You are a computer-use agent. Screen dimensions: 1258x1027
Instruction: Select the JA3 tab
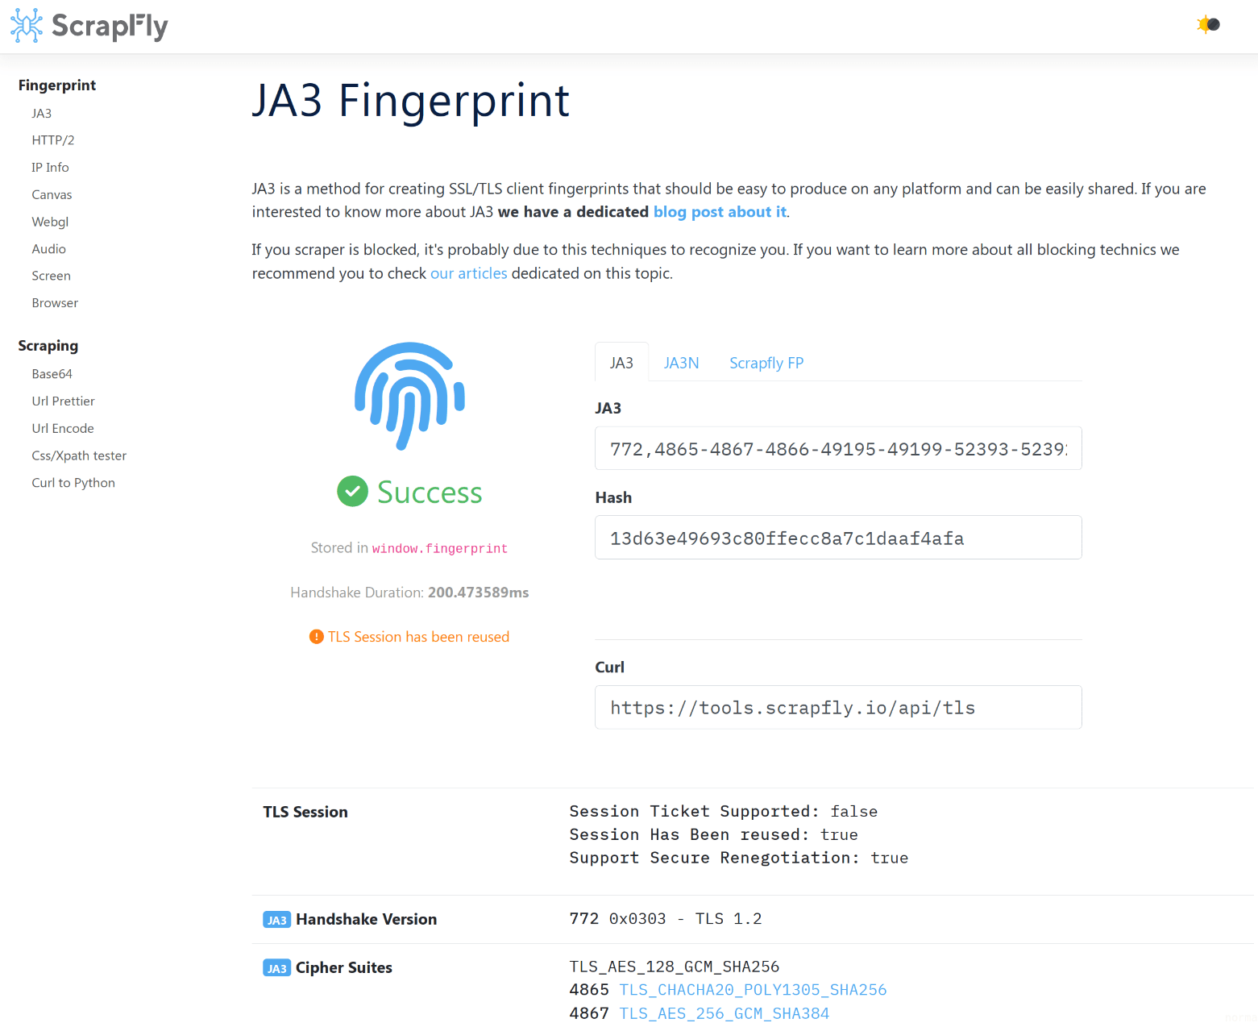click(621, 363)
